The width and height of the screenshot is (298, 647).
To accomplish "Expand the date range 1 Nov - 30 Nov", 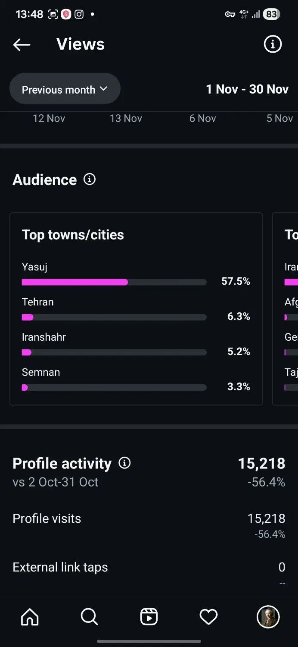I will (247, 89).
